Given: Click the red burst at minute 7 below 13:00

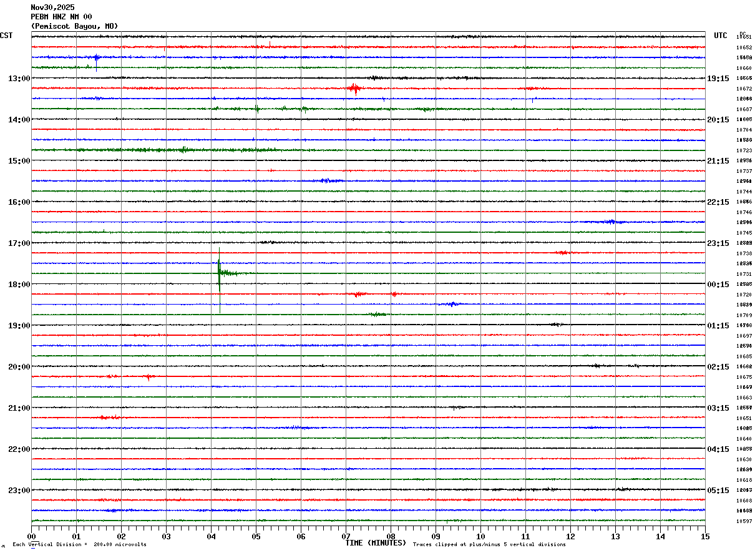Looking at the screenshot, I should tap(354, 88).
